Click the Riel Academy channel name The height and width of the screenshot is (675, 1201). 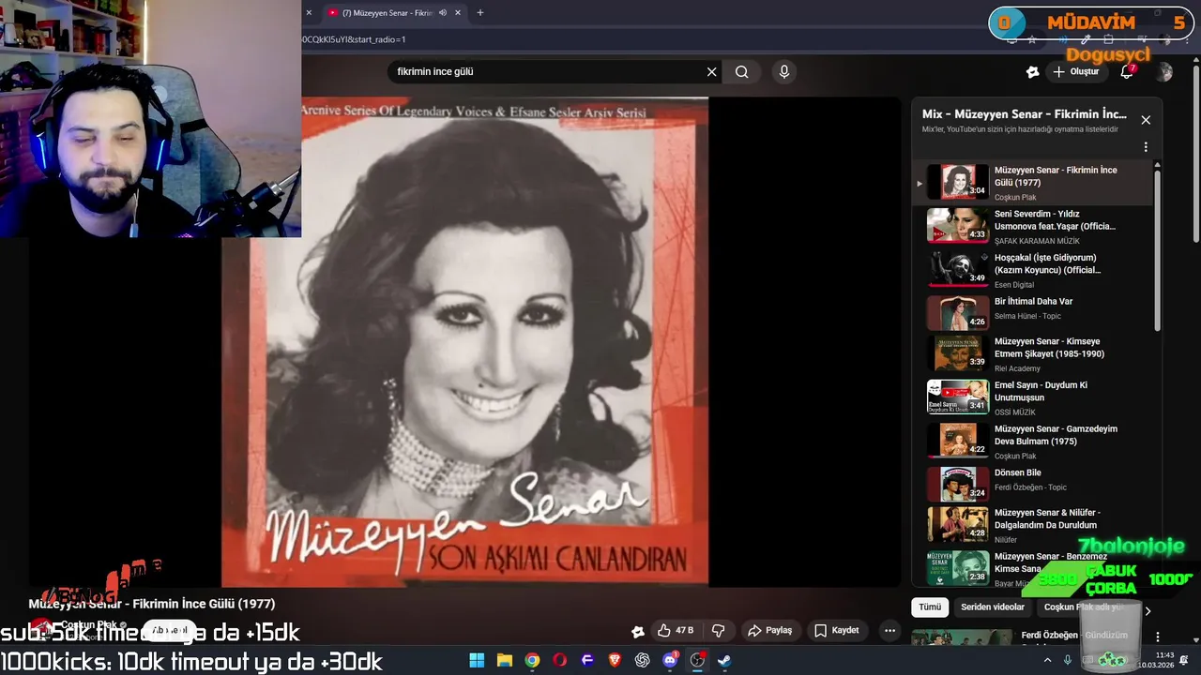1017,368
